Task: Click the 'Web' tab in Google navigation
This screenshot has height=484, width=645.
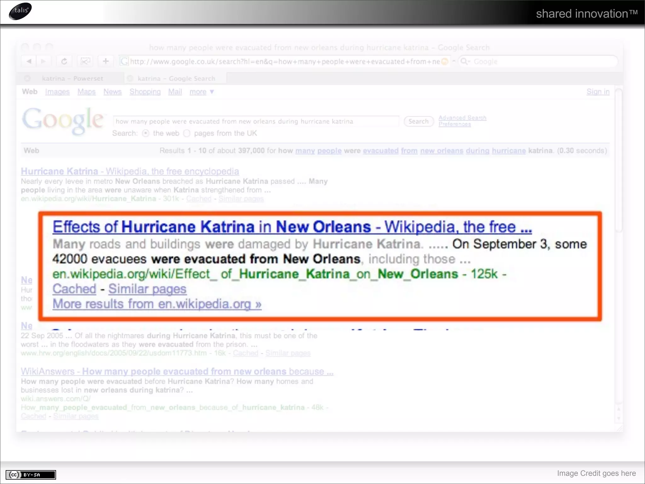Action: click(30, 92)
